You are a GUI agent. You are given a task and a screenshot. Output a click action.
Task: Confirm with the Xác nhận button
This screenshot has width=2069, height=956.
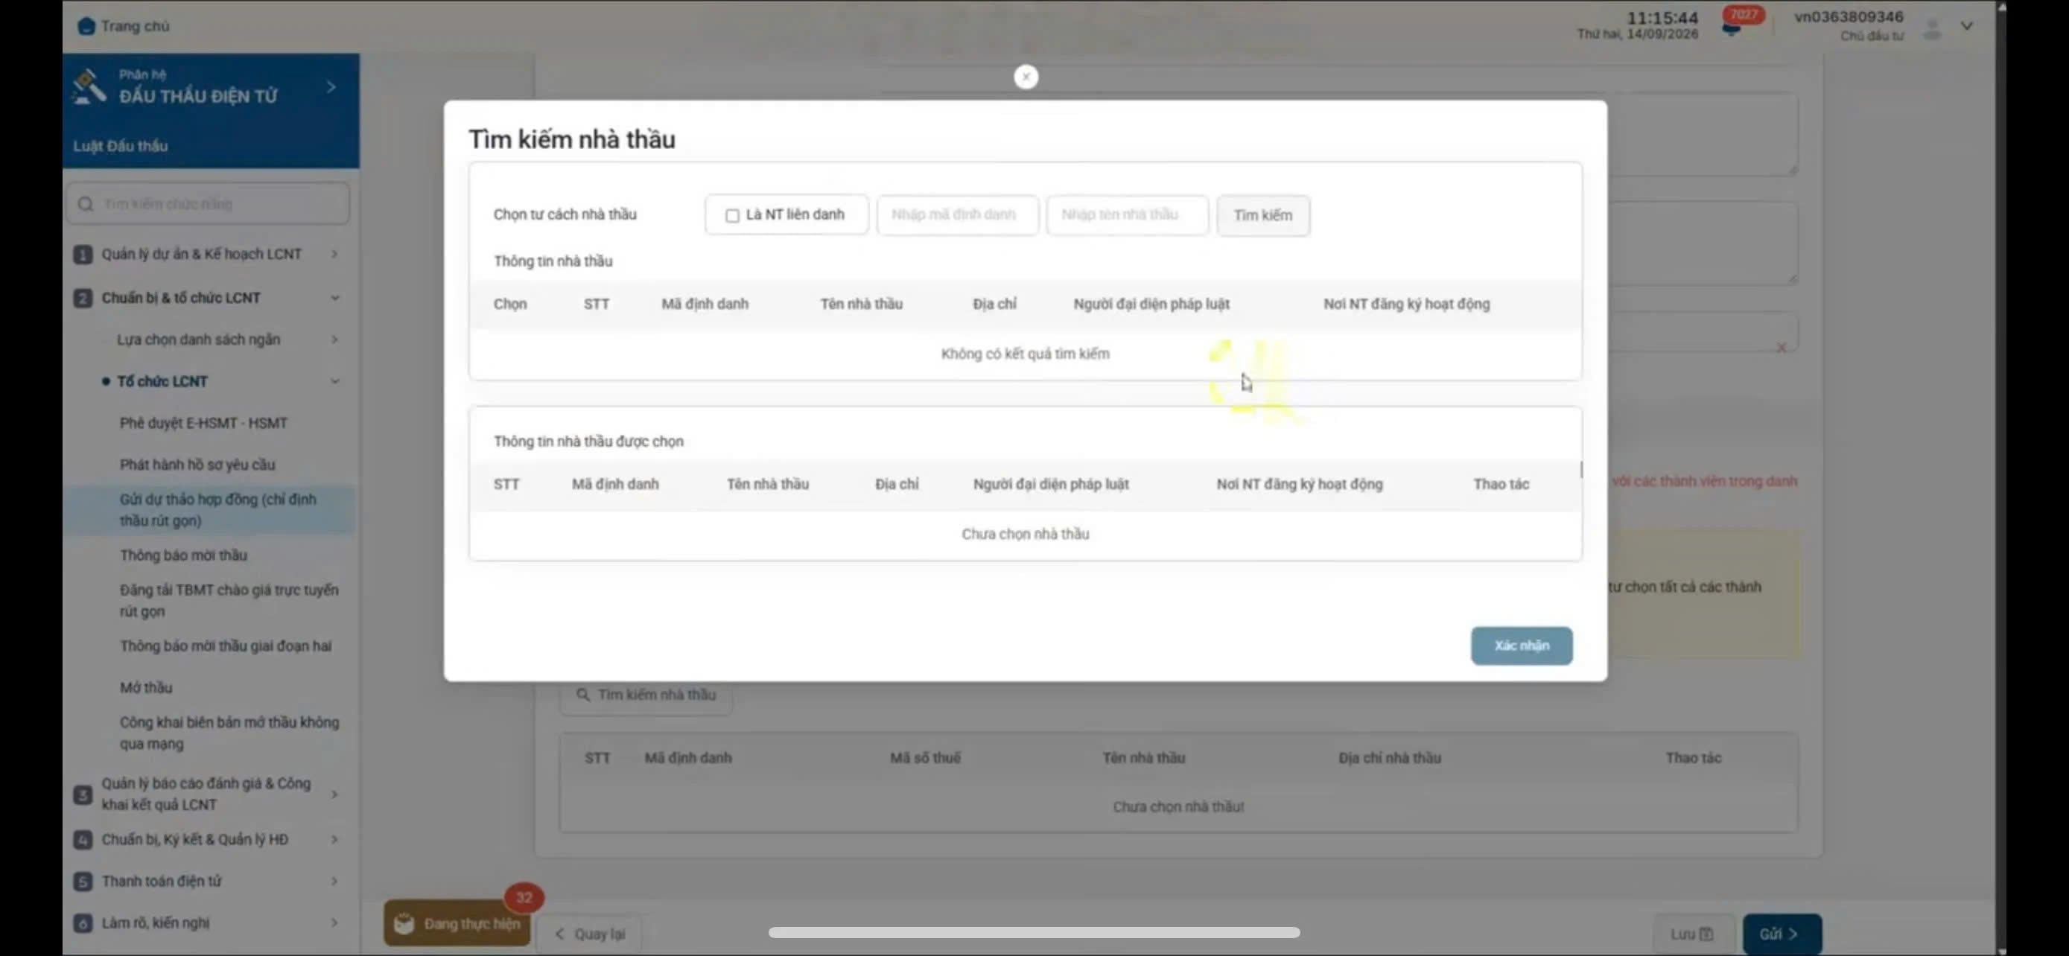coord(1522,646)
